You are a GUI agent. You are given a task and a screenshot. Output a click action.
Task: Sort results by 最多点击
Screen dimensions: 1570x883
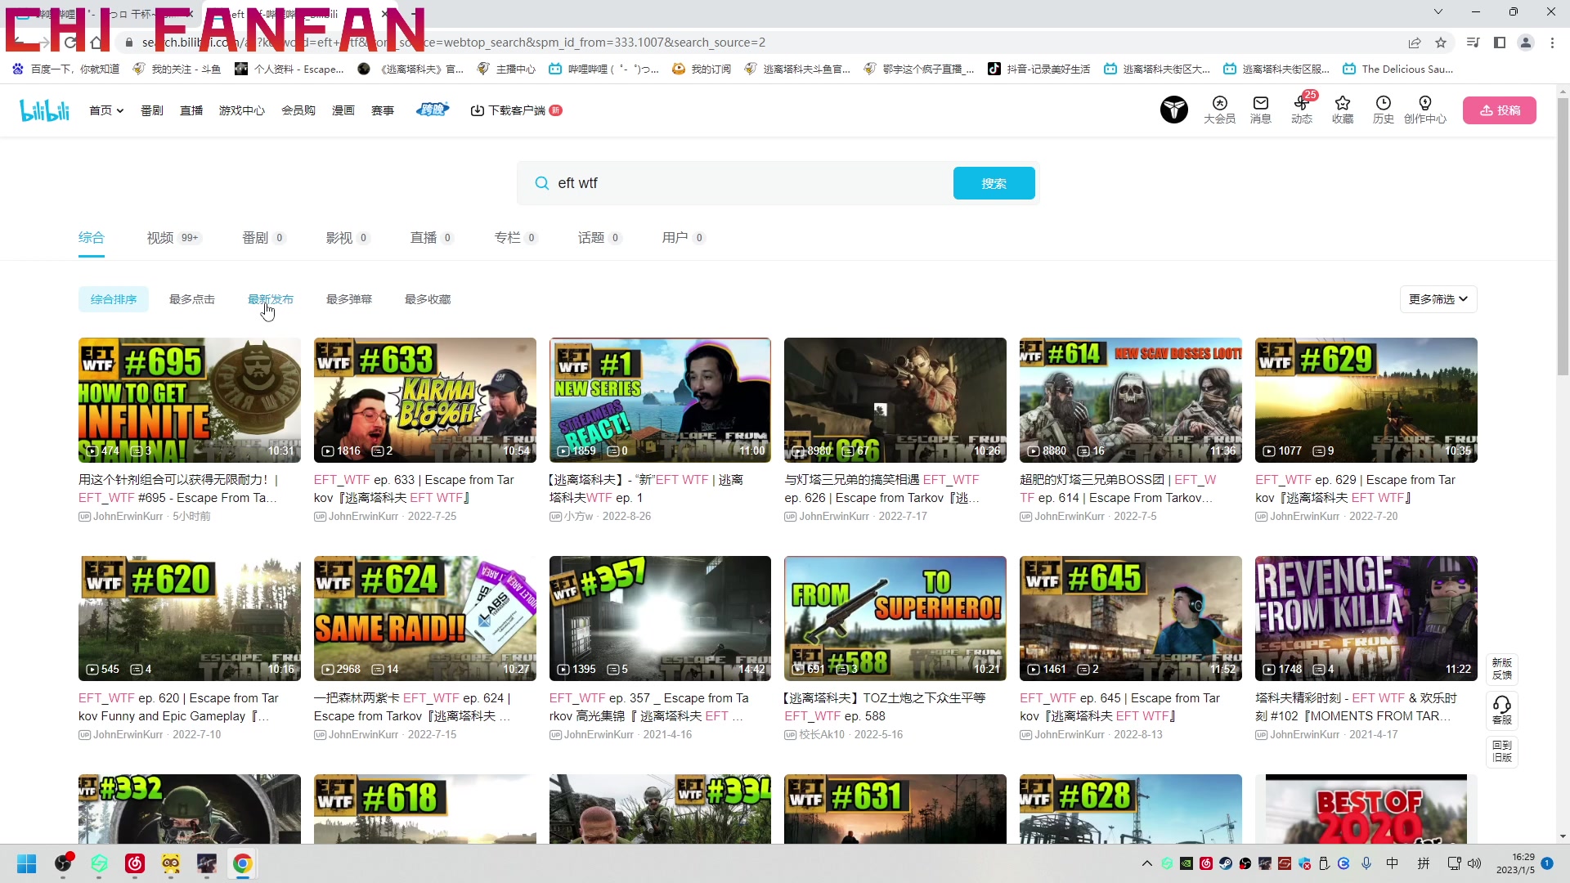click(x=192, y=299)
